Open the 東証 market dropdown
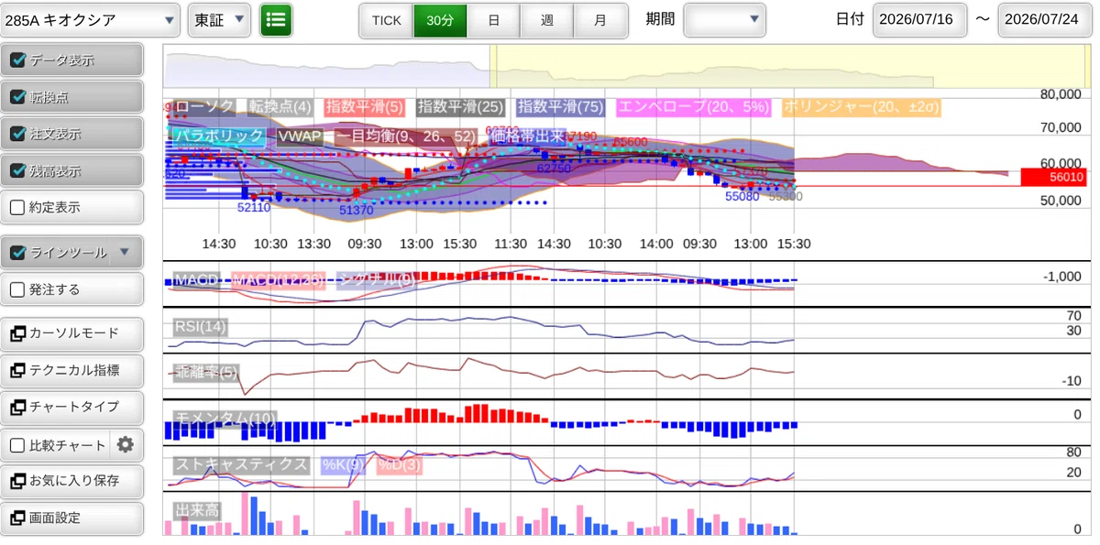 click(219, 19)
